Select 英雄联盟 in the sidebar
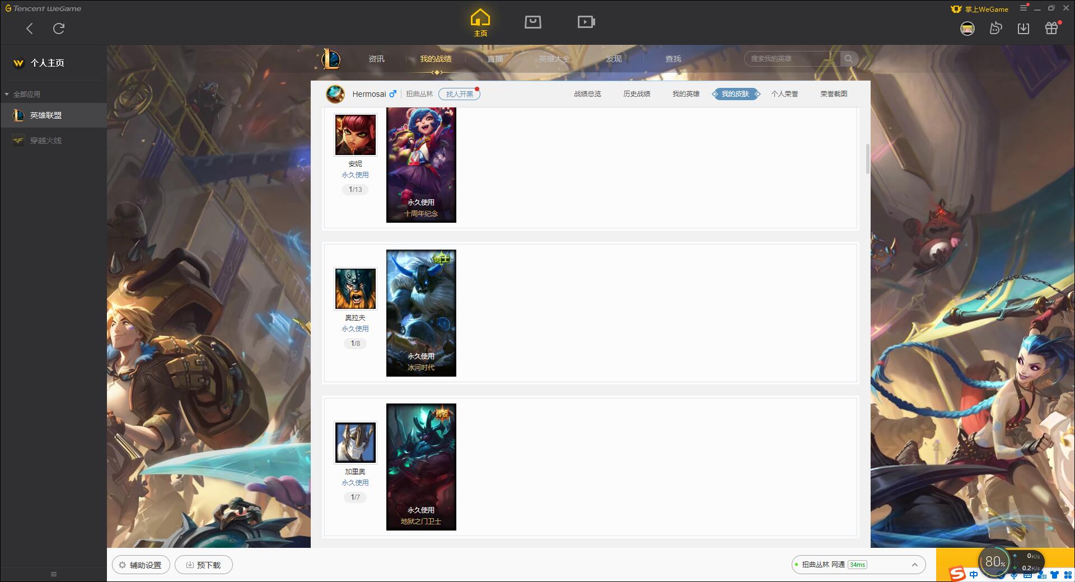 53,115
